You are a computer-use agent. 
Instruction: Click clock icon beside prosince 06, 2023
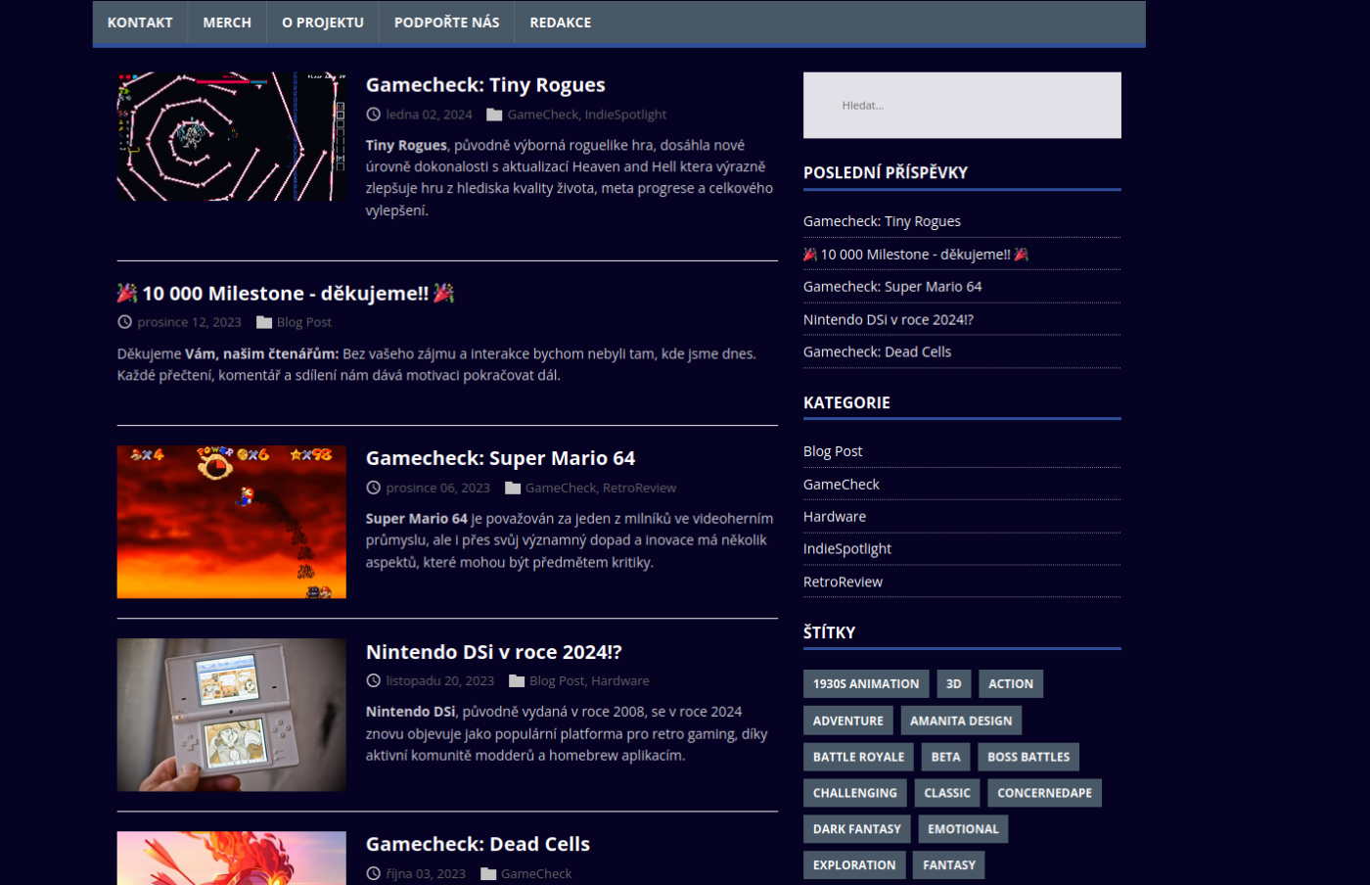point(373,488)
